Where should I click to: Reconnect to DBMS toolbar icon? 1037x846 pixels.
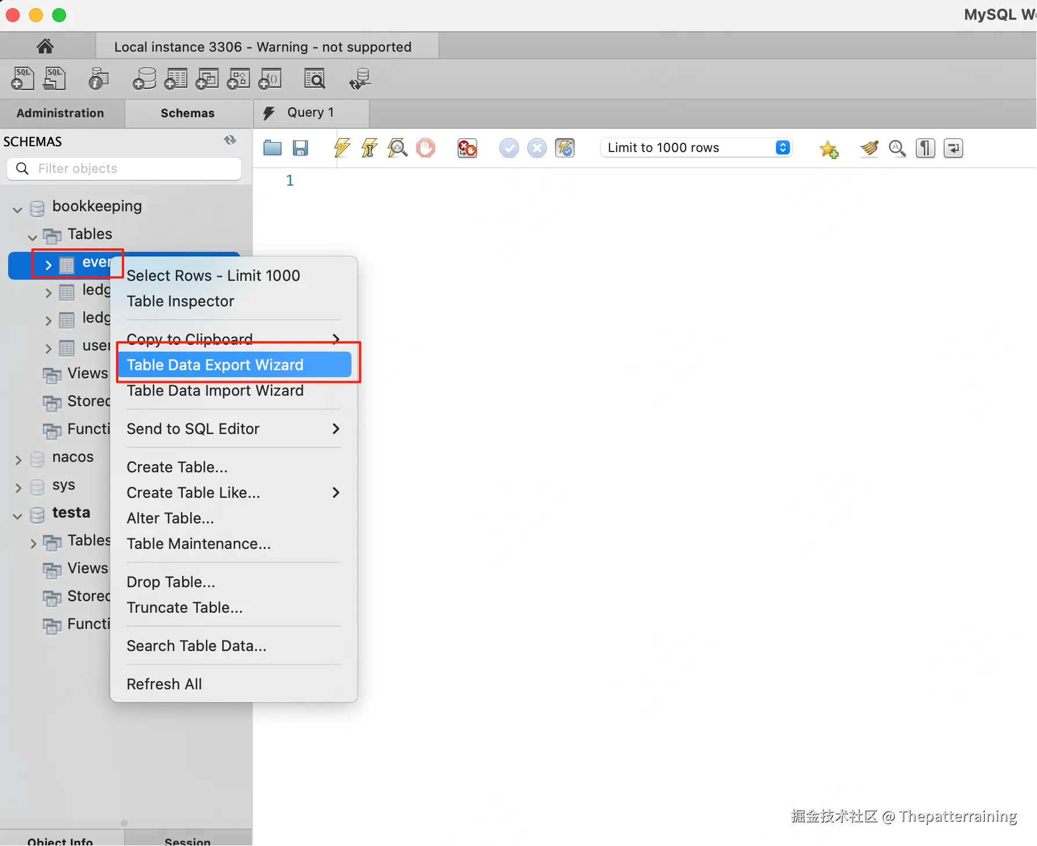point(360,78)
